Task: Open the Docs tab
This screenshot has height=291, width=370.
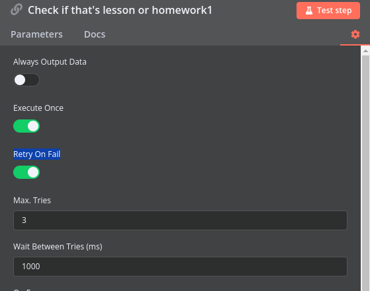Action: [95, 34]
